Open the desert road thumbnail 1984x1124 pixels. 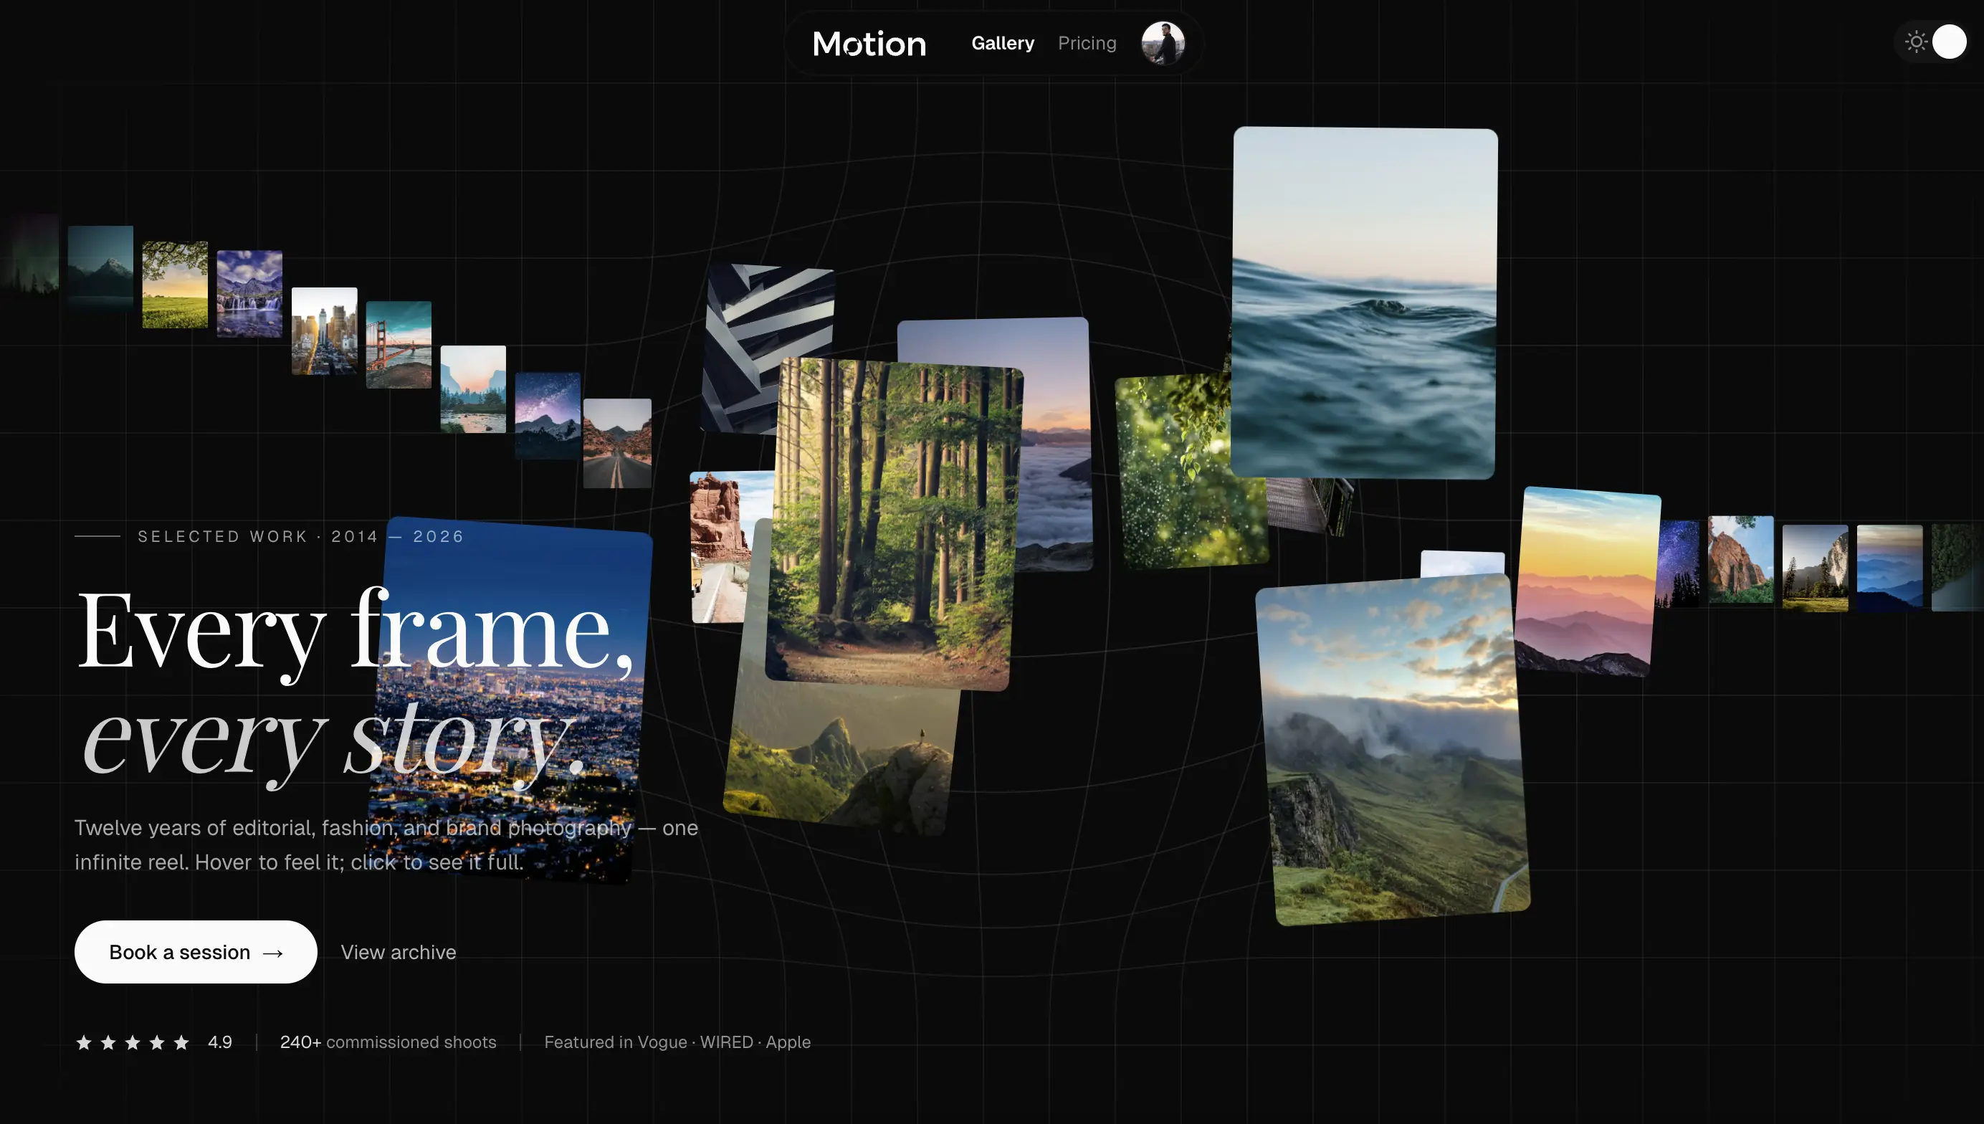(x=616, y=442)
